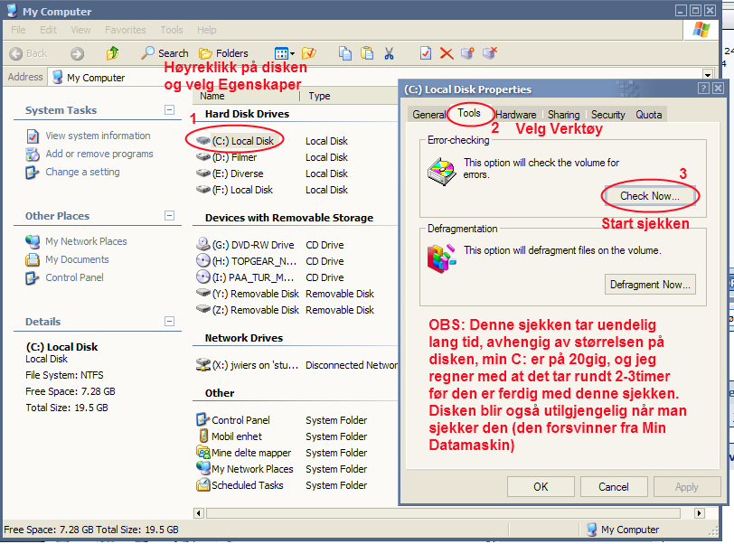Switch to the Tools tab
This screenshot has height=544, width=734.
click(x=469, y=113)
